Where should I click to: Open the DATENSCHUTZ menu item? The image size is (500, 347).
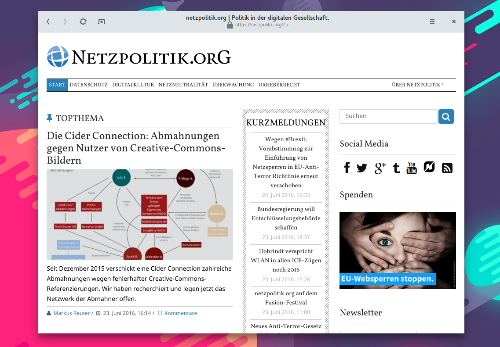(x=89, y=85)
